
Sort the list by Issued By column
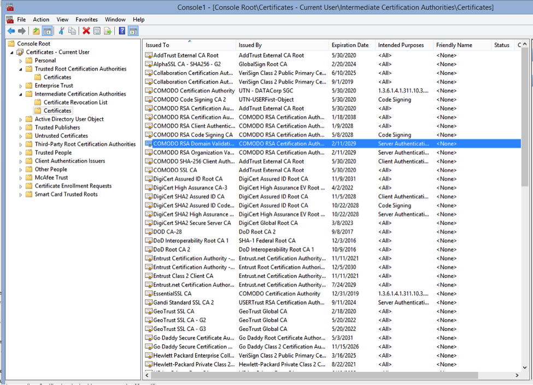pos(251,45)
